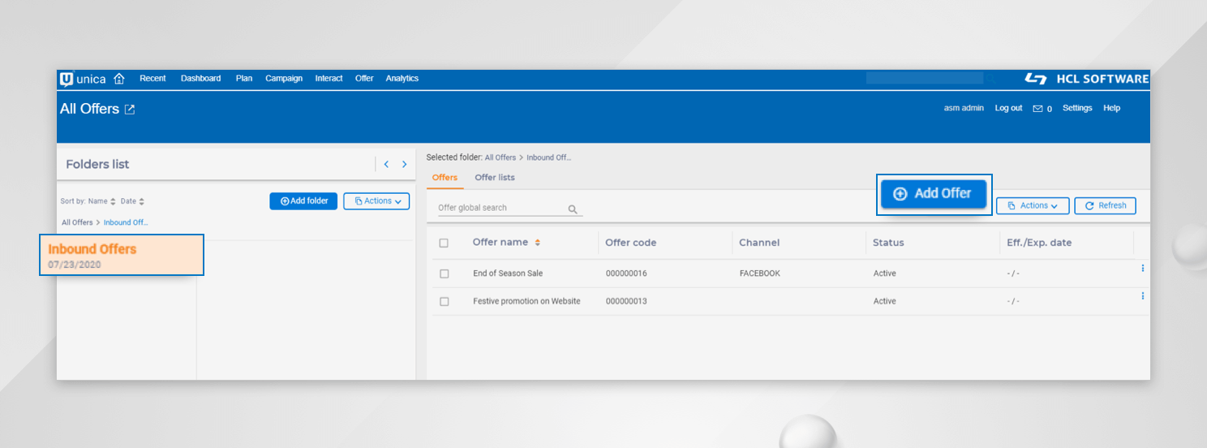Click the Status column header
The height and width of the screenshot is (448, 1207).
pyautogui.click(x=888, y=243)
